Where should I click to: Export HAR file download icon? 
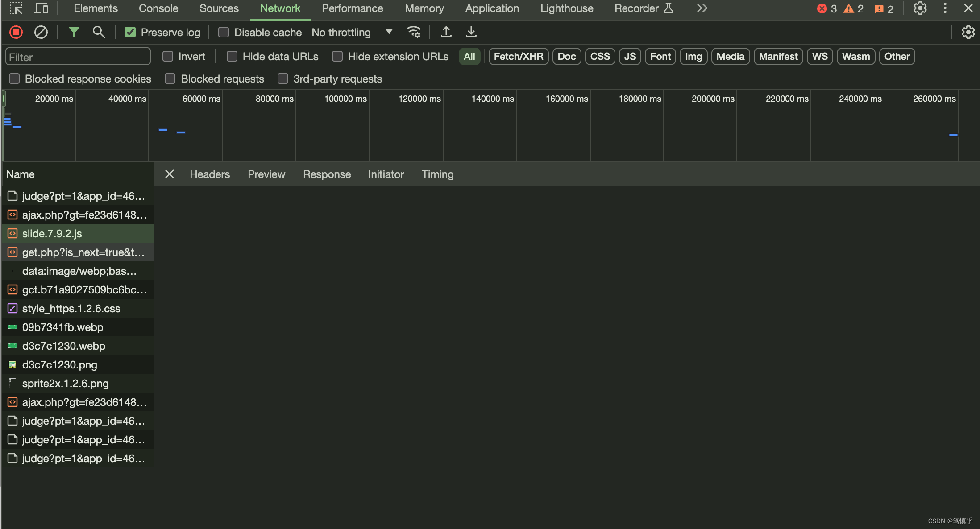(x=471, y=32)
